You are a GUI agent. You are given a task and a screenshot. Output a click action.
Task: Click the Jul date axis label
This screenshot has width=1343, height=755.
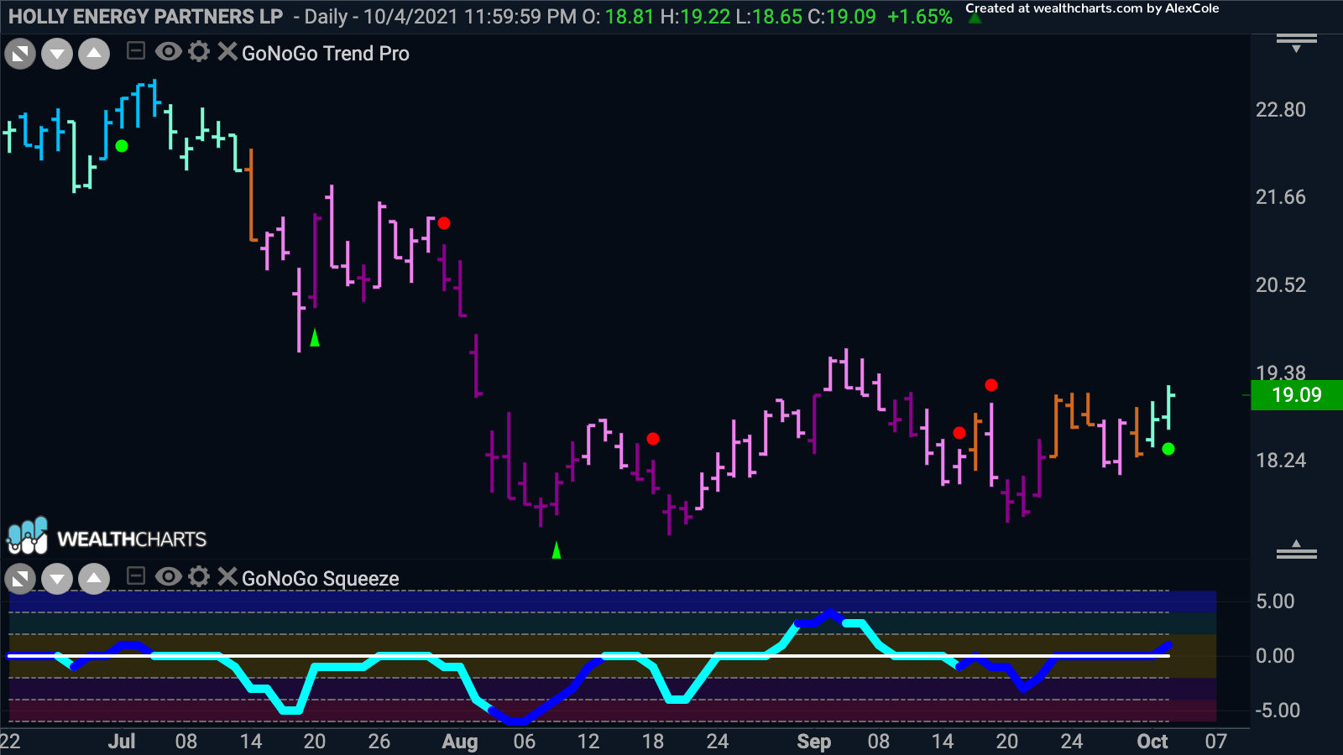click(x=122, y=742)
